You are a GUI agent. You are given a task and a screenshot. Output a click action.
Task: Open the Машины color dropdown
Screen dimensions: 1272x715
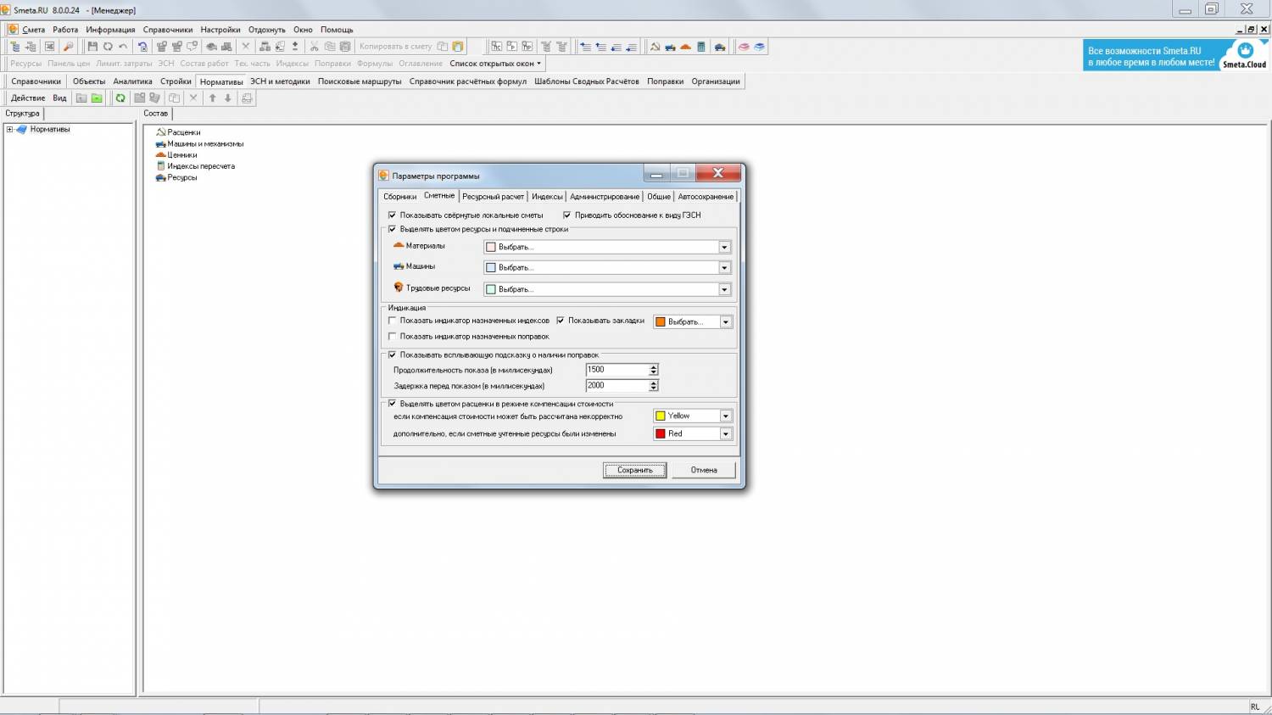tap(724, 267)
